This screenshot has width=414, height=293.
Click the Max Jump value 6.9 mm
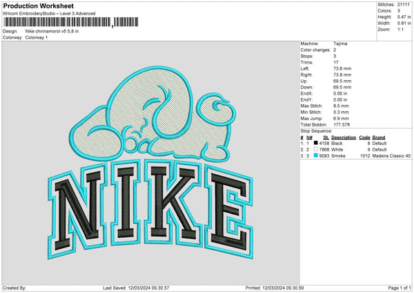click(341, 118)
